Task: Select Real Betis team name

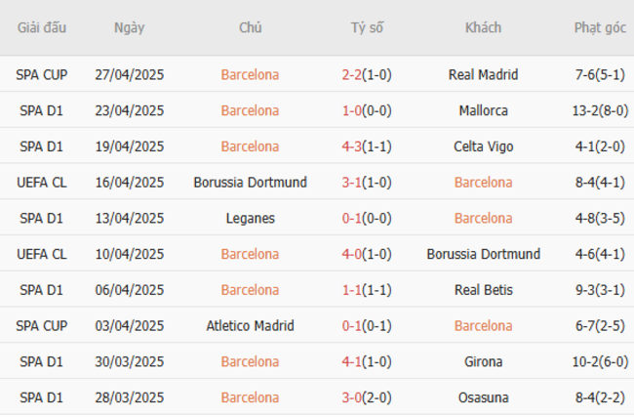Action: [483, 290]
